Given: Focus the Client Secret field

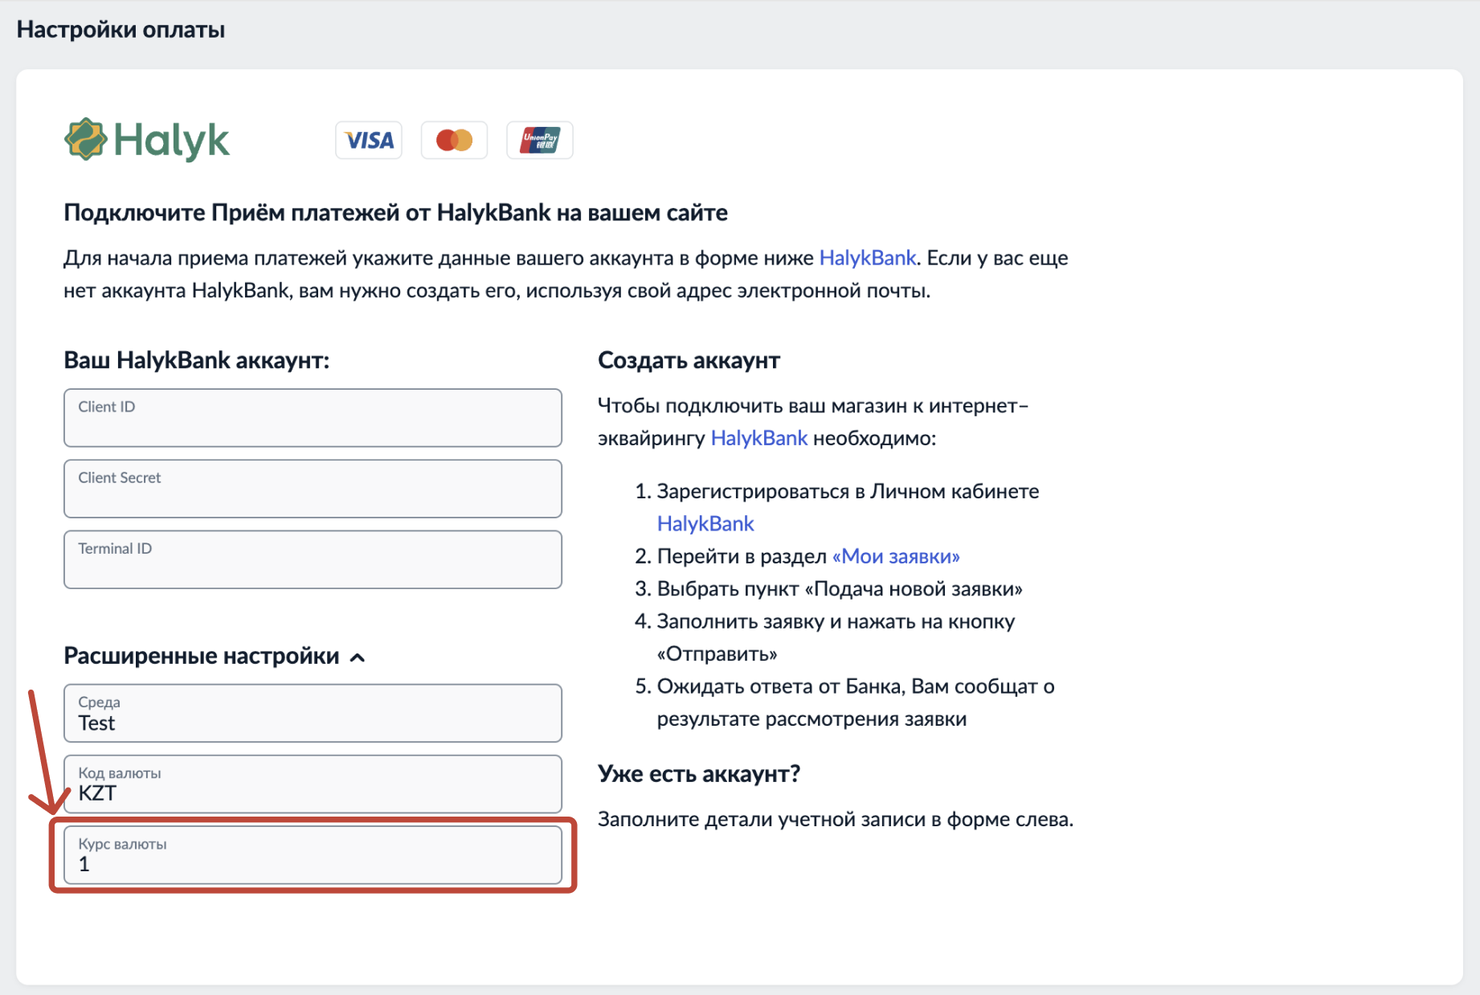Looking at the screenshot, I should (x=313, y=489).
